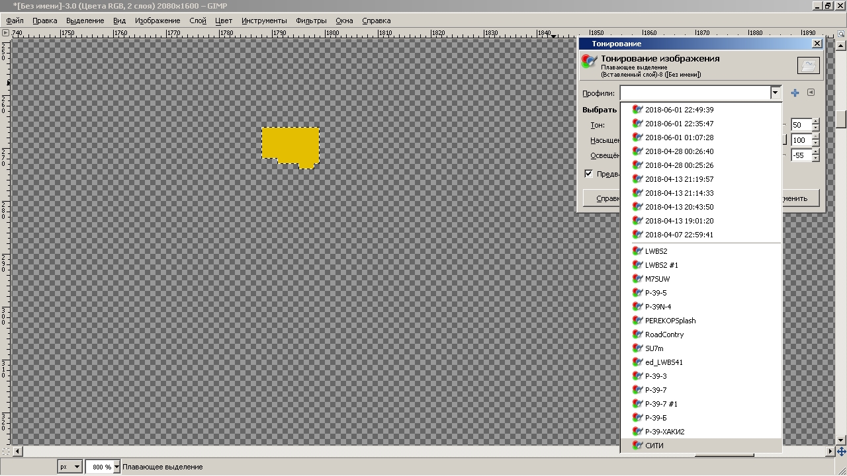Screen dimensions: 847x476
Task: Select preset 2018-06-01 01:07:28
Action: (701, 138)
